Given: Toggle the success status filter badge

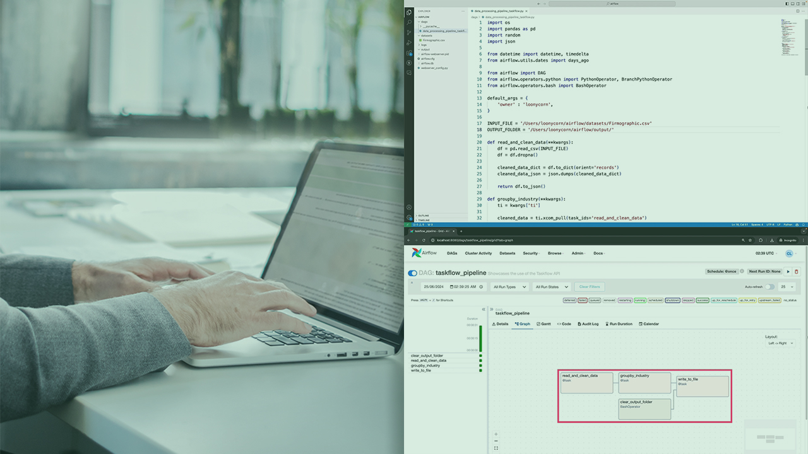Looking at the screenshot, I should (x=702, y=300).
